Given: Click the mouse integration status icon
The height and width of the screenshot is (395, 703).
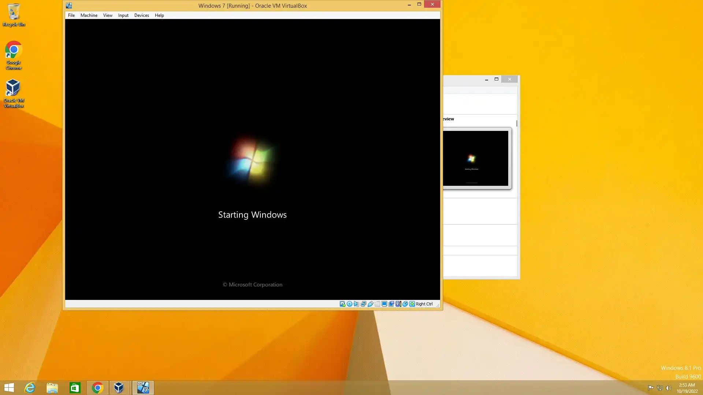Looking at the screenshot, I should 405,304.
